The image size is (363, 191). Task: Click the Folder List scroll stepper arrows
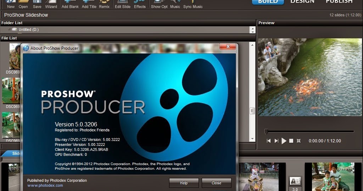pos(252,30)
